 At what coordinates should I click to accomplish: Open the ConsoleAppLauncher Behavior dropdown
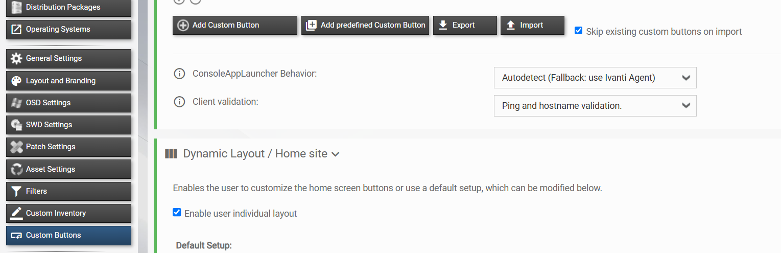pyautogui.click(x=595, y=78)
